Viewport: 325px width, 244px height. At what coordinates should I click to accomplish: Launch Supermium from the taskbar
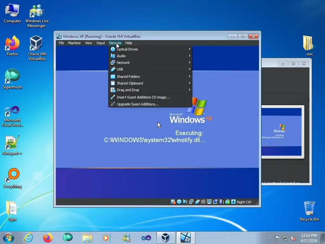68,238
